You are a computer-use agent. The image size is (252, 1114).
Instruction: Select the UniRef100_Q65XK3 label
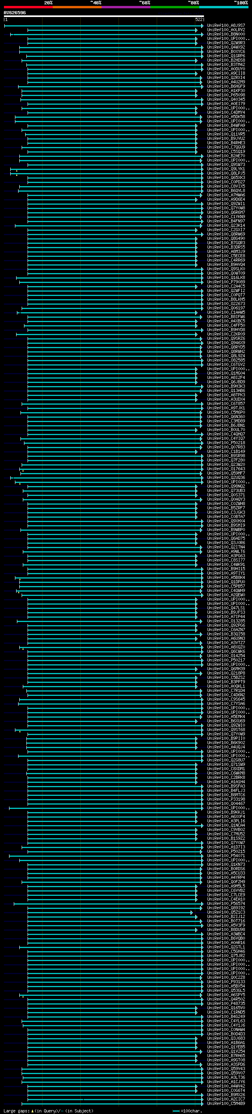tap(226, 178)
